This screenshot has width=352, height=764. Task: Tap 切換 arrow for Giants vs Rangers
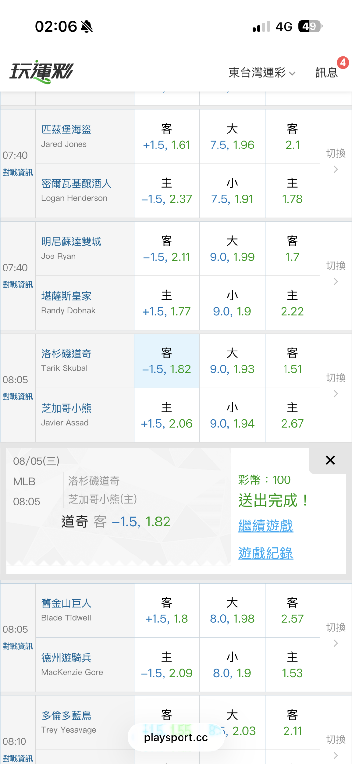point(336,634)
